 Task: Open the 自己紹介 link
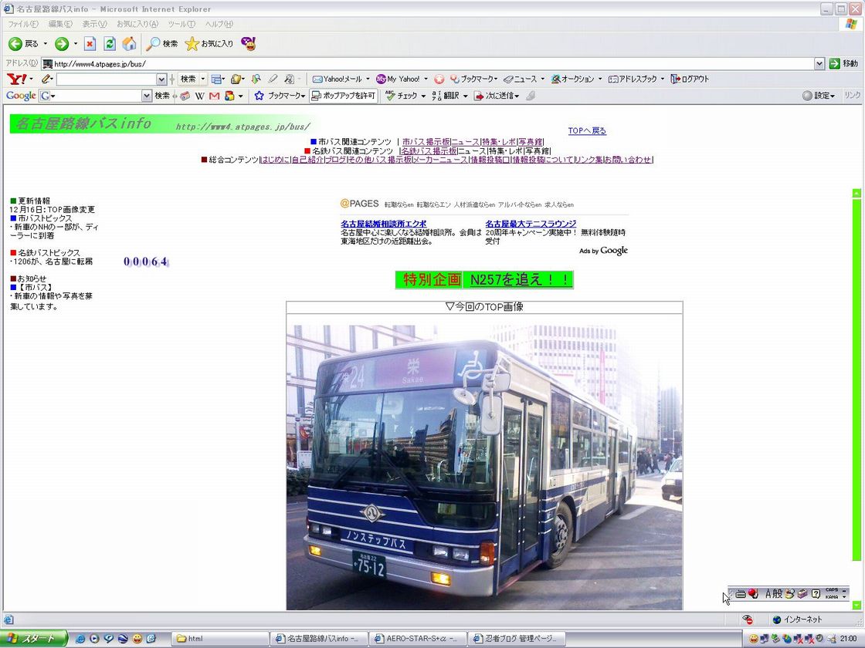coord(307,159)
